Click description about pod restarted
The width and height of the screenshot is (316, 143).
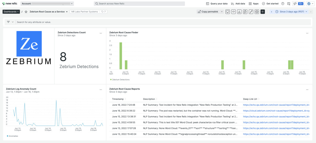pyautogui.click(x=190, y=111)
